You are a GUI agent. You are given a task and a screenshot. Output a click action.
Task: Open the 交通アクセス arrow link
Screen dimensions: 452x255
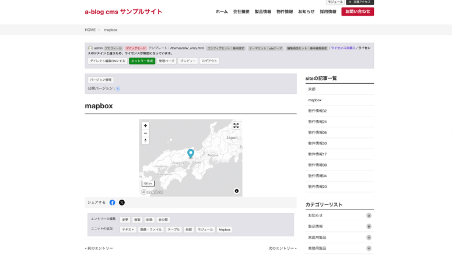tap(360, 2)
